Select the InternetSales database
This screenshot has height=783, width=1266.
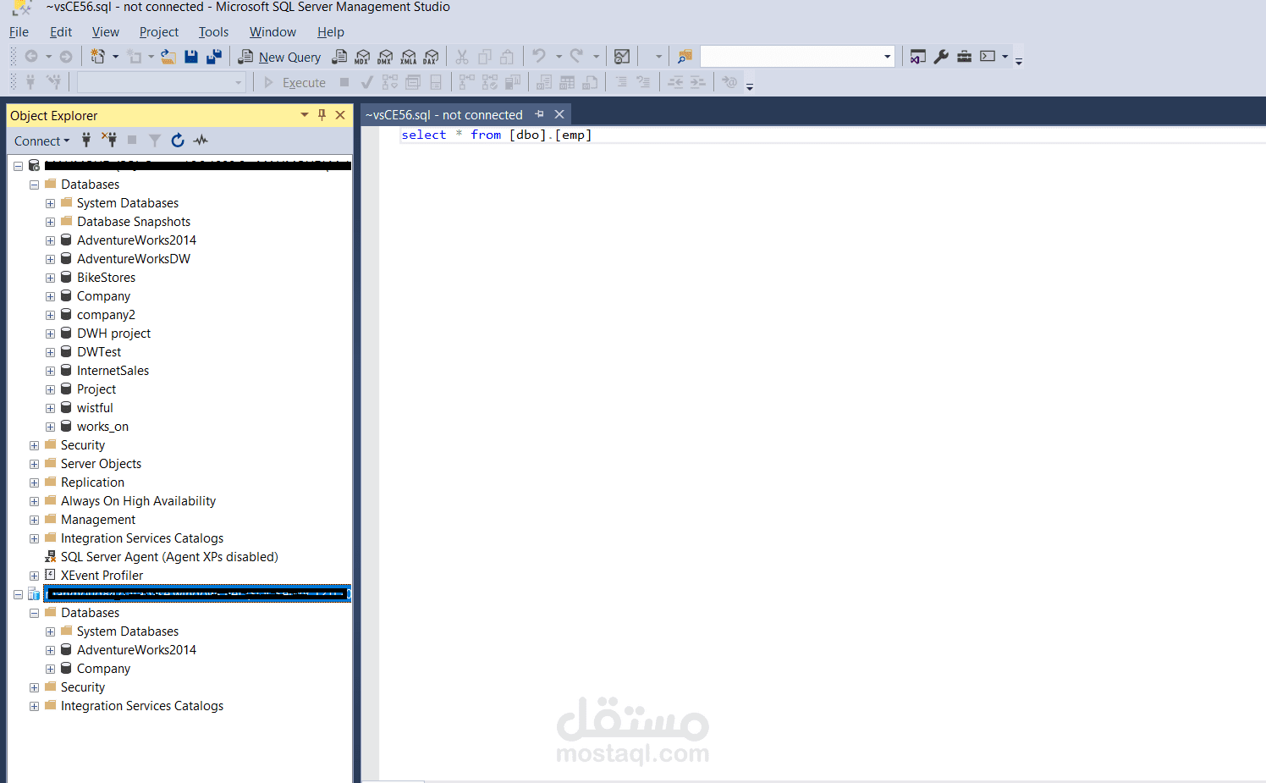[x=113, y=371]
